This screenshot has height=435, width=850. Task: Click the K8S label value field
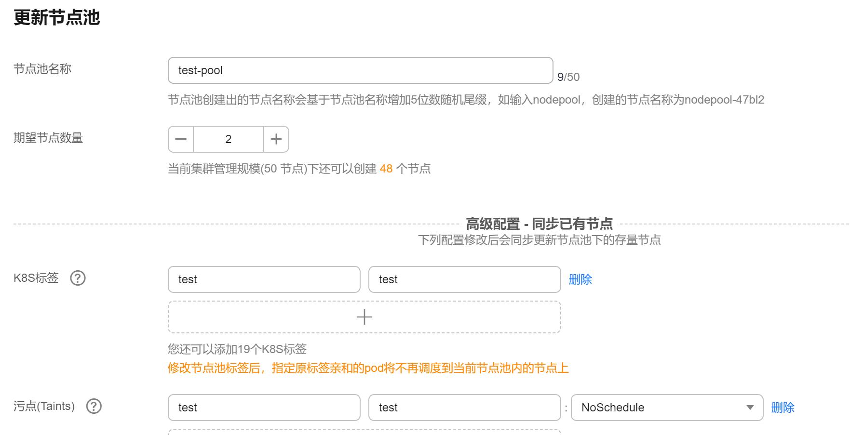point(464,279)
